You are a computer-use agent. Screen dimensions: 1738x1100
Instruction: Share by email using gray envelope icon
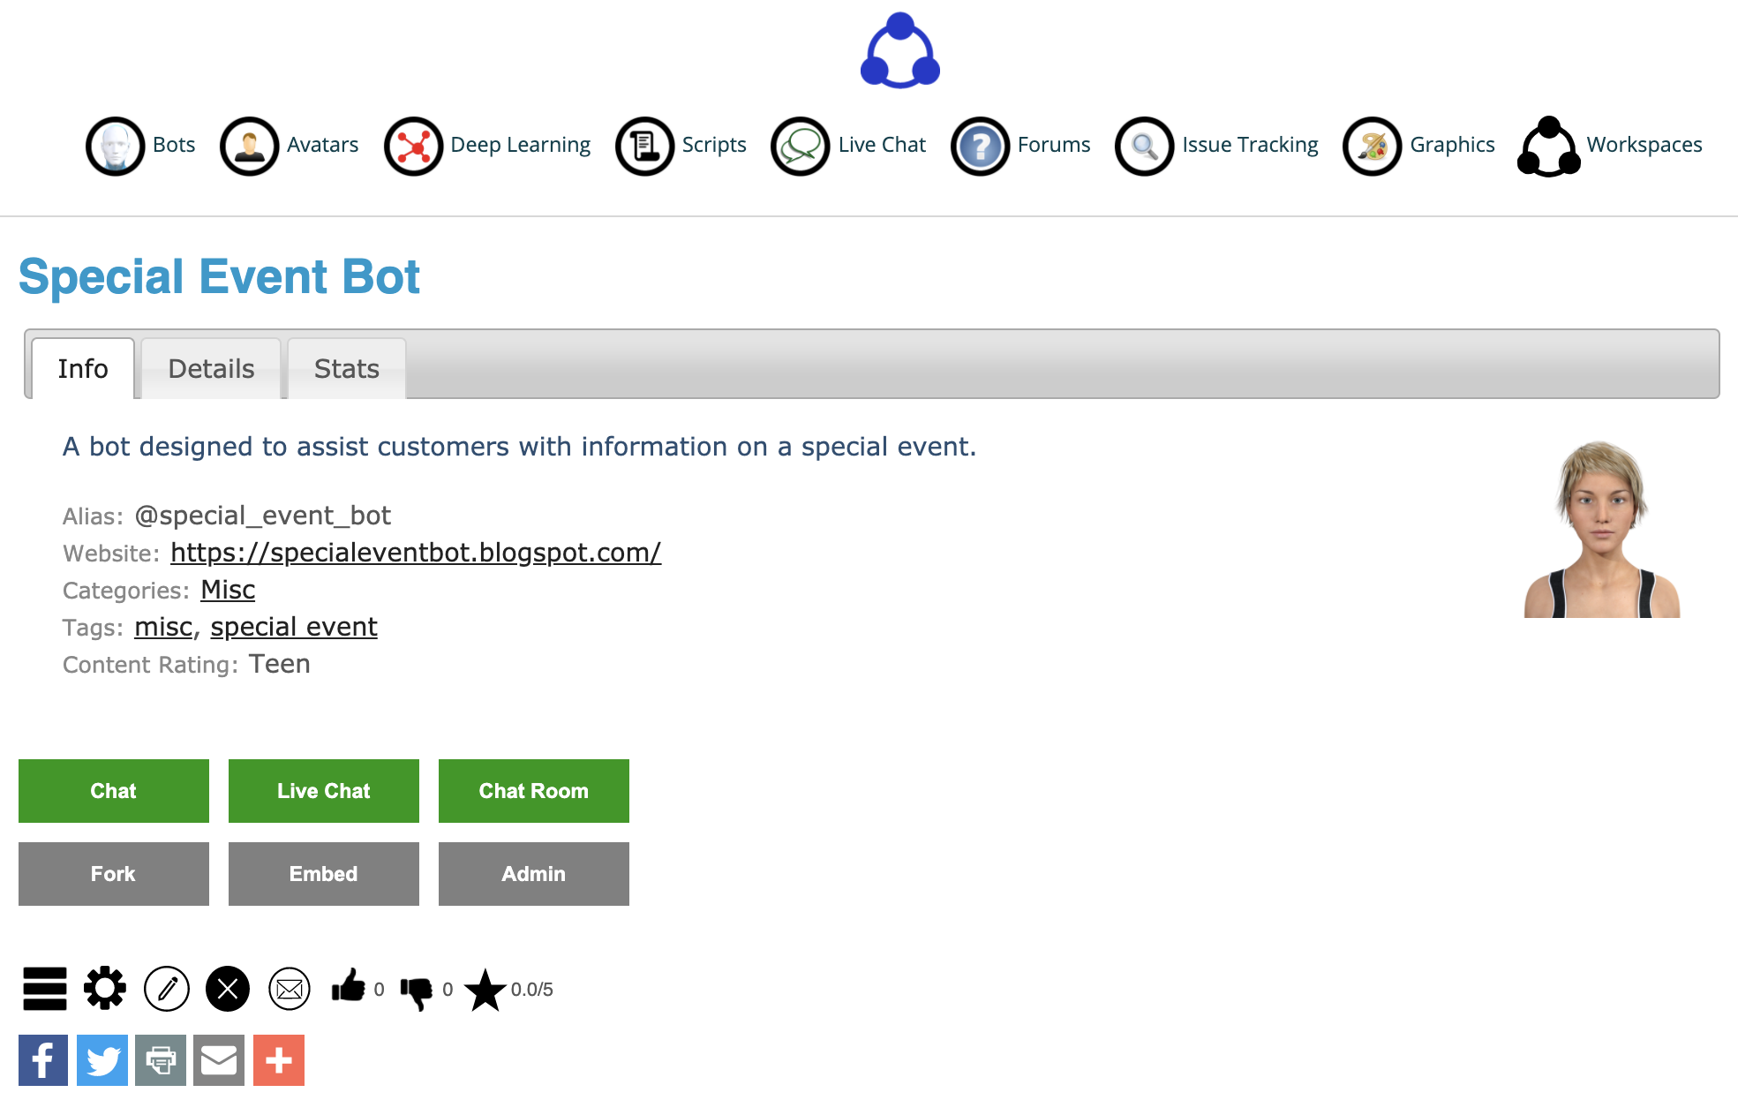(219, 1060)
